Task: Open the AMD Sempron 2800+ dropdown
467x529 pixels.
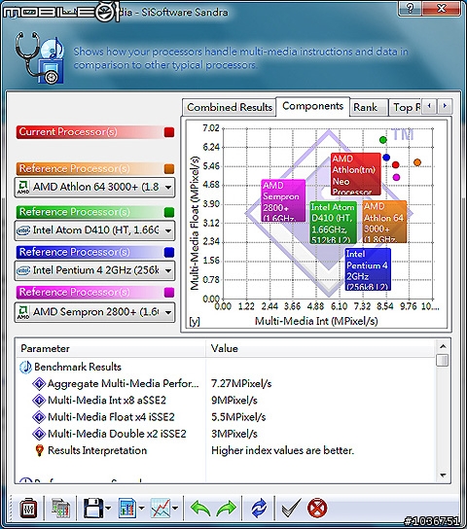Action: coord(94,312)
